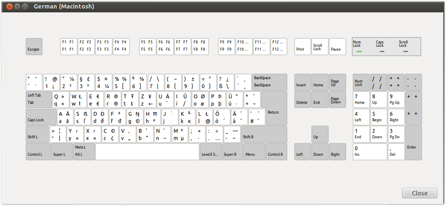Select the Home key next to Insert
446x206 pixels.
[x=320, y=82]
